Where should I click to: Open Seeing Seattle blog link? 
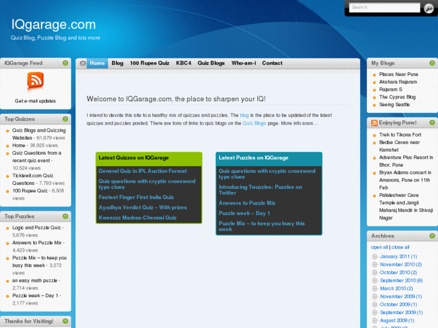click(395, 104)
